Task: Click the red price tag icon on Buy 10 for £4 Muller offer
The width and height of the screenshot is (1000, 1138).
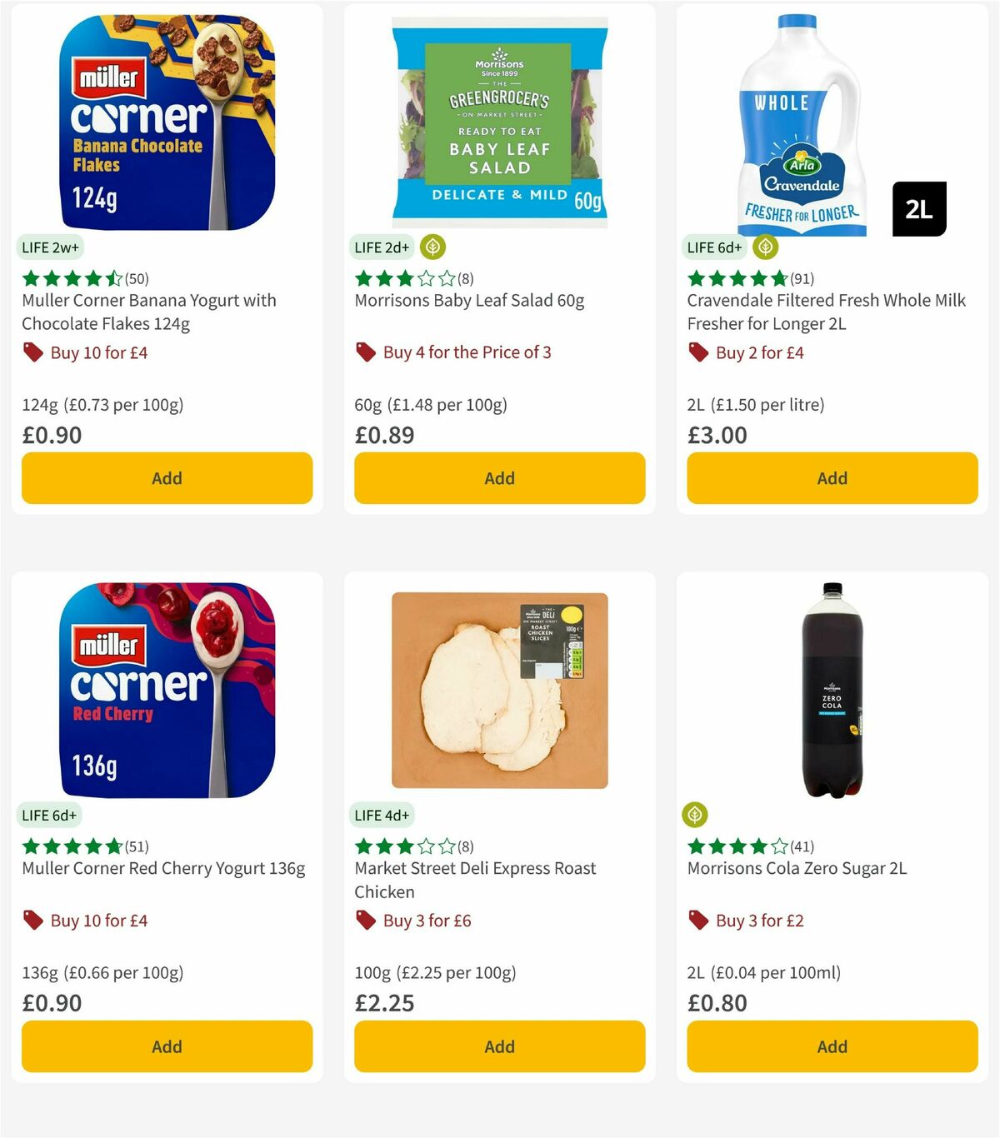Action: click(x=33, y=352)
